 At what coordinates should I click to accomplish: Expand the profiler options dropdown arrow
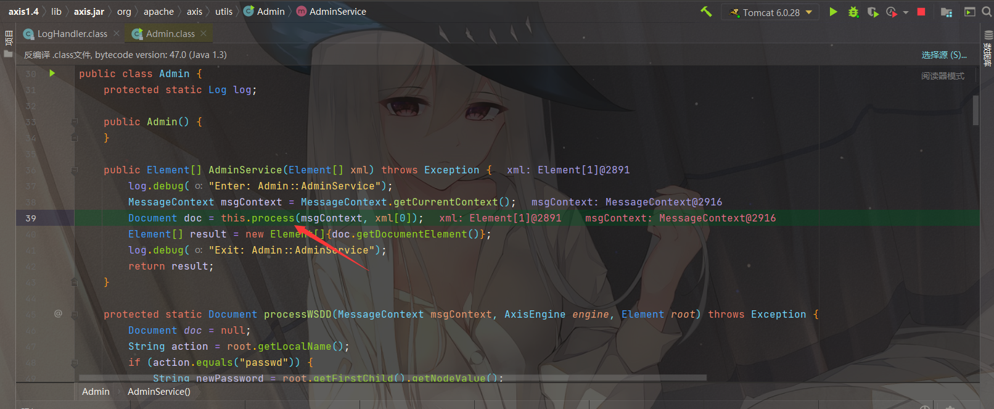[x=906, y=12]
